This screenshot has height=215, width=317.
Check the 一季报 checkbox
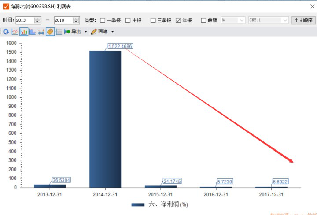103,20
